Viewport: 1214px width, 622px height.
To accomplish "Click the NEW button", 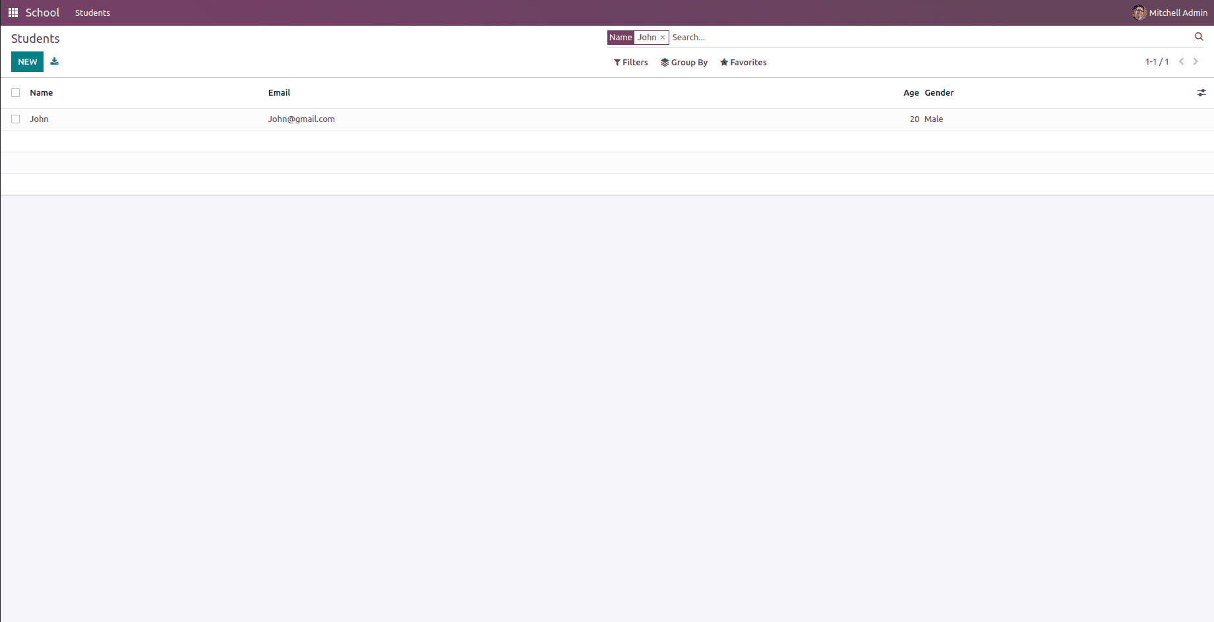I will tap(27, 61).
